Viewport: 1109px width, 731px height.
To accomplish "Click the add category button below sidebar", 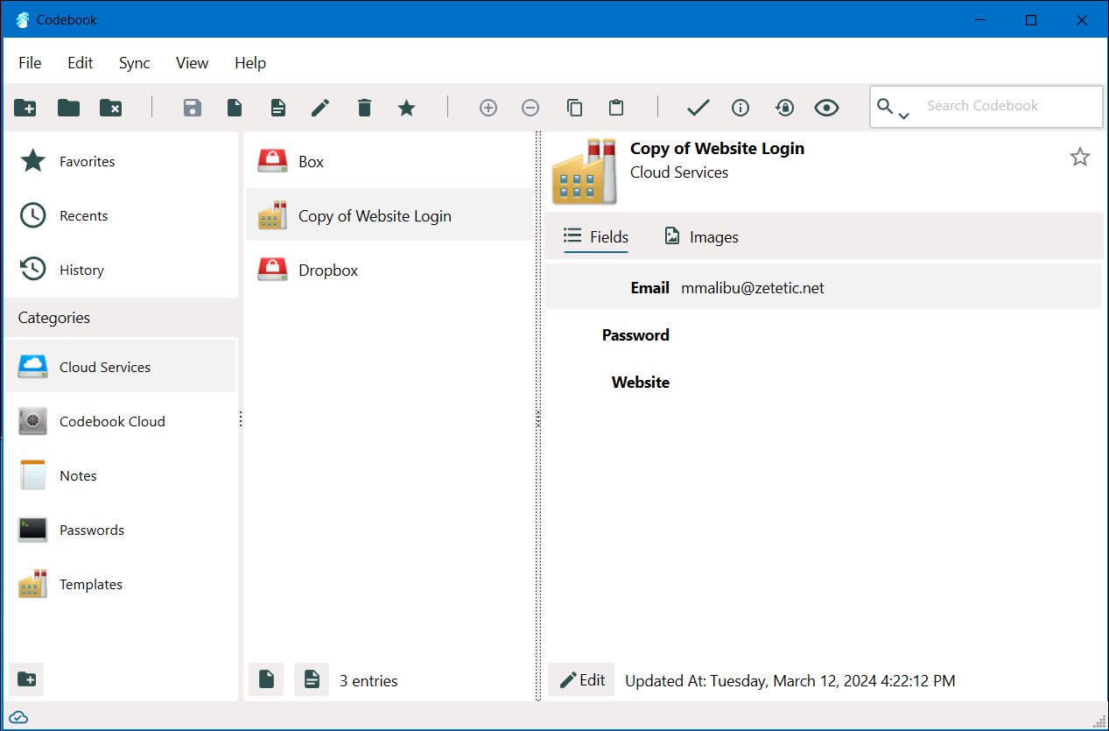I will point(26,680).
